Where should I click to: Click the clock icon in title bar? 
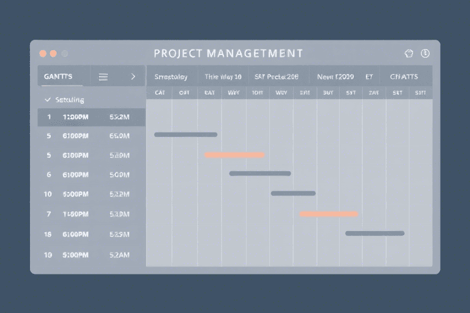point(425,54)
